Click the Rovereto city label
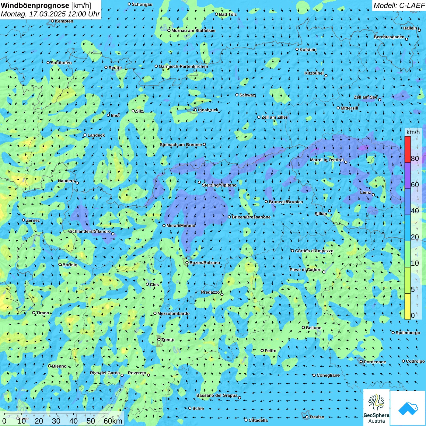Screen dimensions: 426x426 click(x=137, y=373)
